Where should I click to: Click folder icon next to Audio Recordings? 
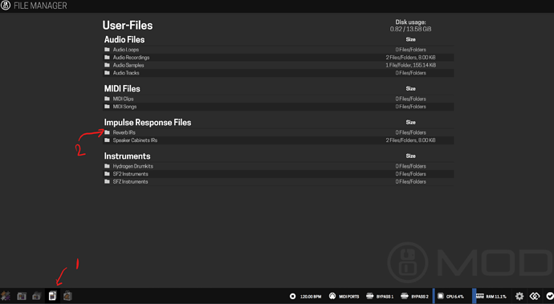[x=107, y=57]
